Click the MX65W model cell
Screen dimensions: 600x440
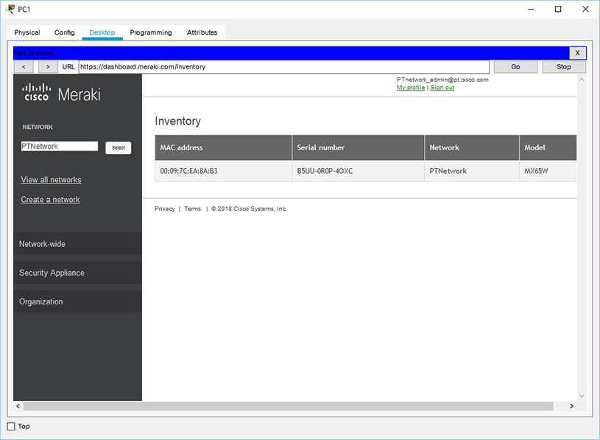click(x=548, y=171)
